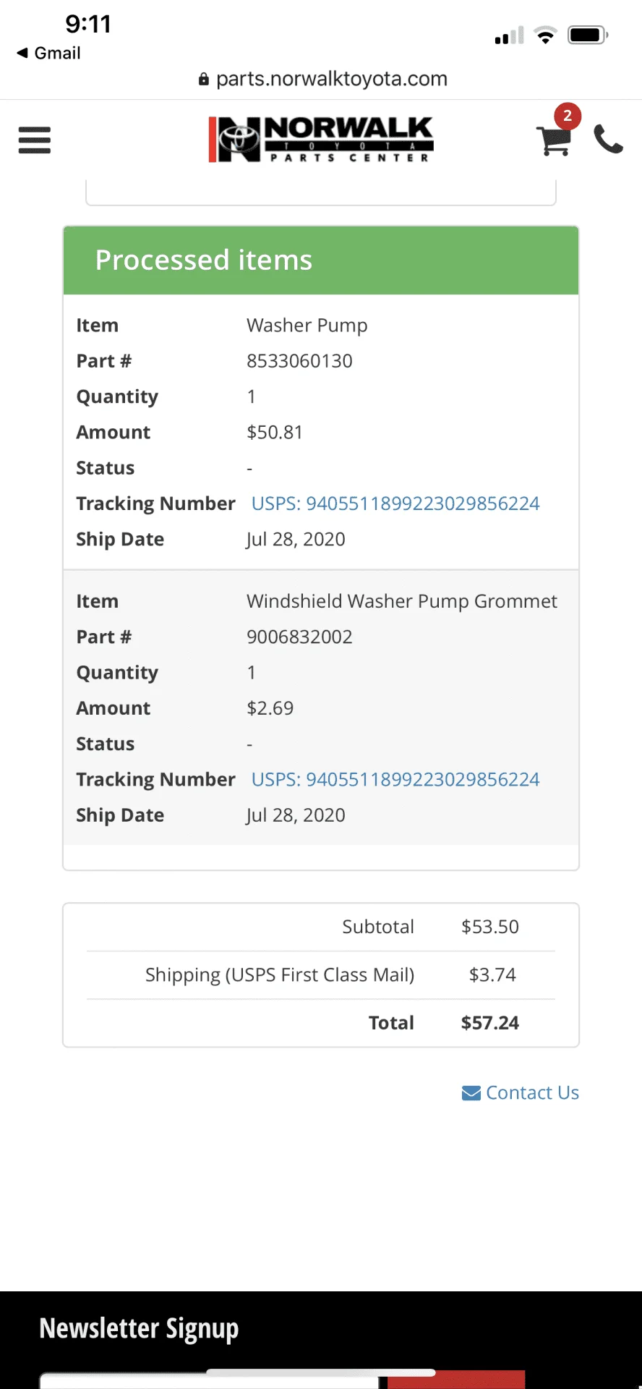The height and width of the screenshot is (1389, 642).
Task: Click the envelope icon beside Contact Us
Action: (x=471, y=1093)
